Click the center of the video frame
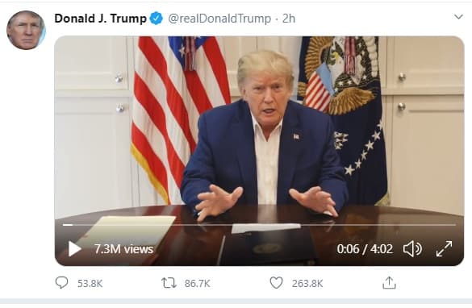This screenshot has height=308, width=472. point(259,151)
